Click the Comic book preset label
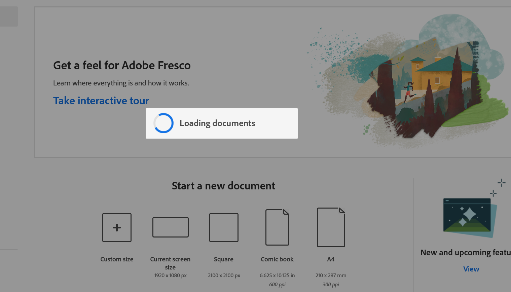Viewport: 511px width, 292px height. click(x=277, y=259)
